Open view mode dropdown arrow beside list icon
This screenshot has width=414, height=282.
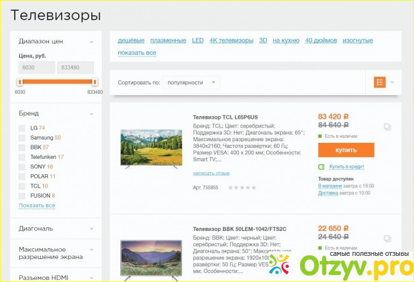click(392, 82)
